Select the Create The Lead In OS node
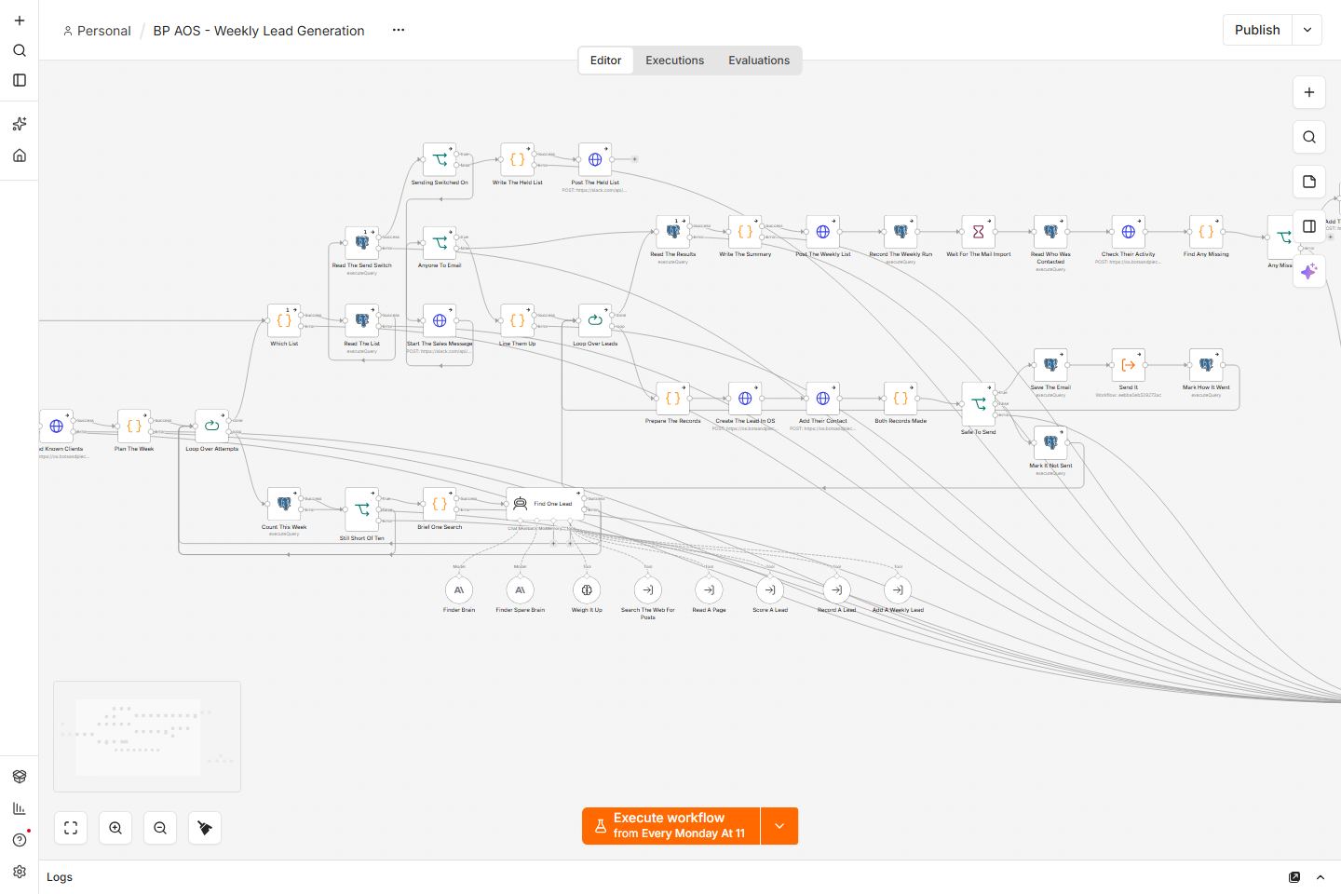The height and width of the screenshot is (894, 1341). click(745, 399)
